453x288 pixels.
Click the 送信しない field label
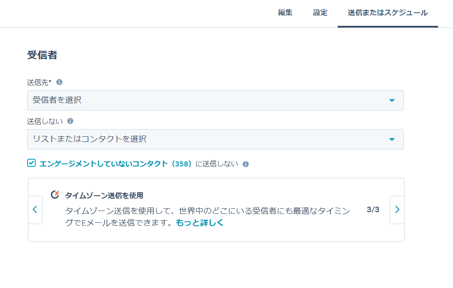coord(45,122)
